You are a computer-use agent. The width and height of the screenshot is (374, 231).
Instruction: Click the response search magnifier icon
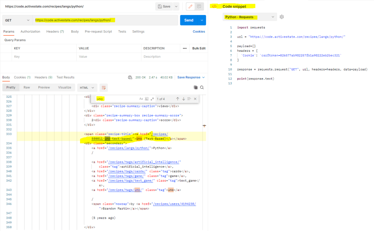coord(202,88)
